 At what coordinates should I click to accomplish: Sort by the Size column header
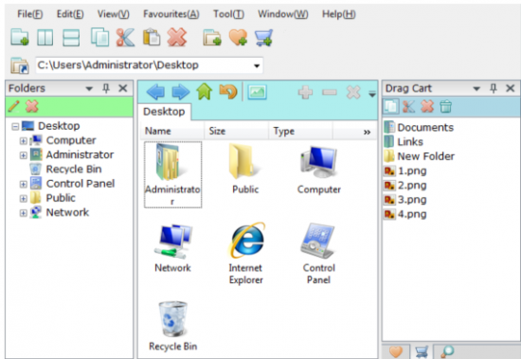236,131
